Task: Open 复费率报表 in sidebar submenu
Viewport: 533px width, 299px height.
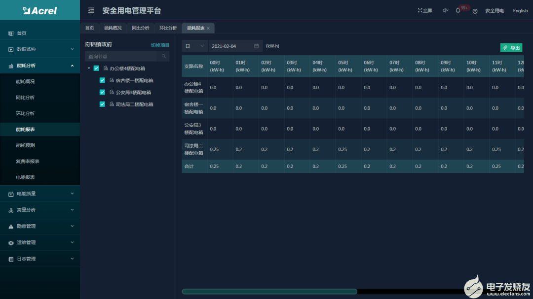Action: click(28, 161)
